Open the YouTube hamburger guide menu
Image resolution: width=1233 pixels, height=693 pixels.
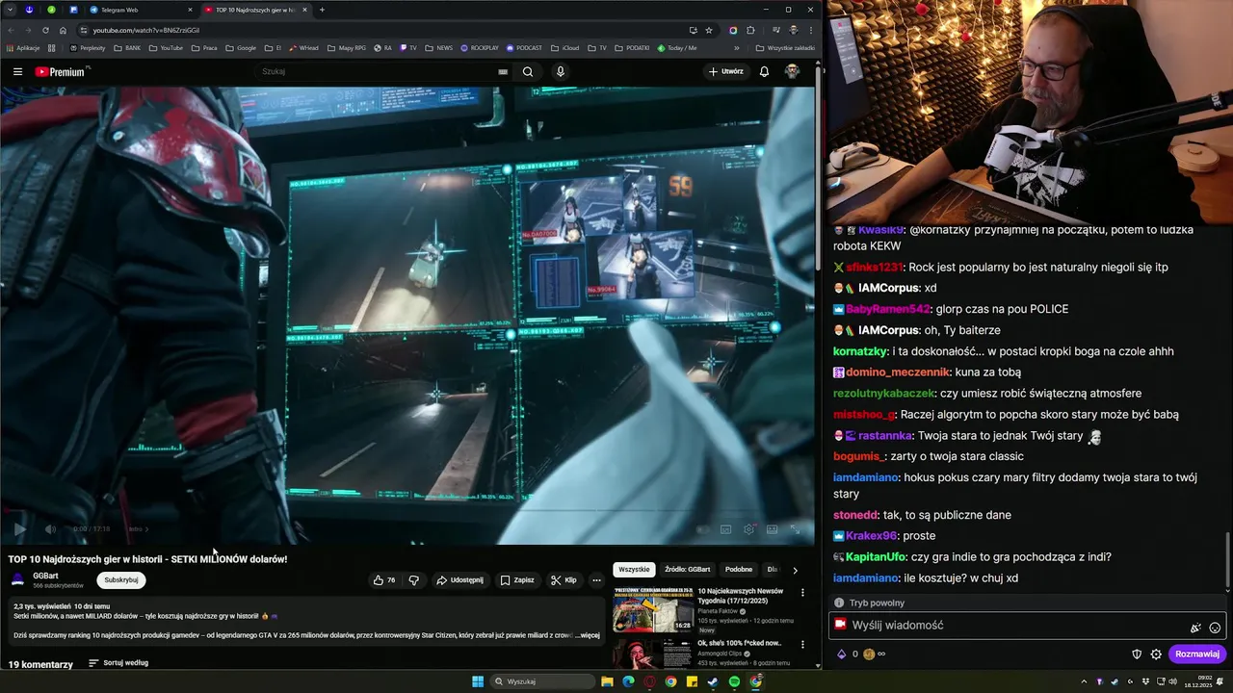17,71
